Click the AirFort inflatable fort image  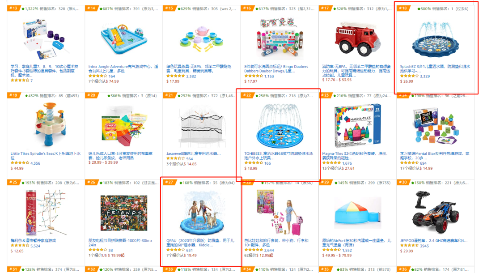[358, 213]
